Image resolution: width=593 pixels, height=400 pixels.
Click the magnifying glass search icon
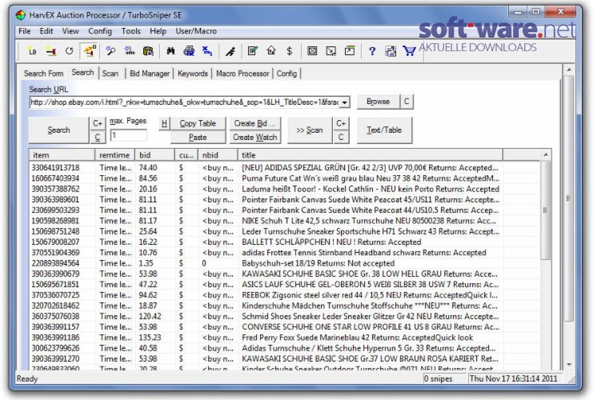110,51
